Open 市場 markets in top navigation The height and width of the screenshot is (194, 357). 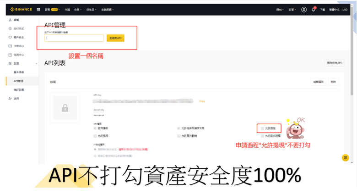click(67, 10)
